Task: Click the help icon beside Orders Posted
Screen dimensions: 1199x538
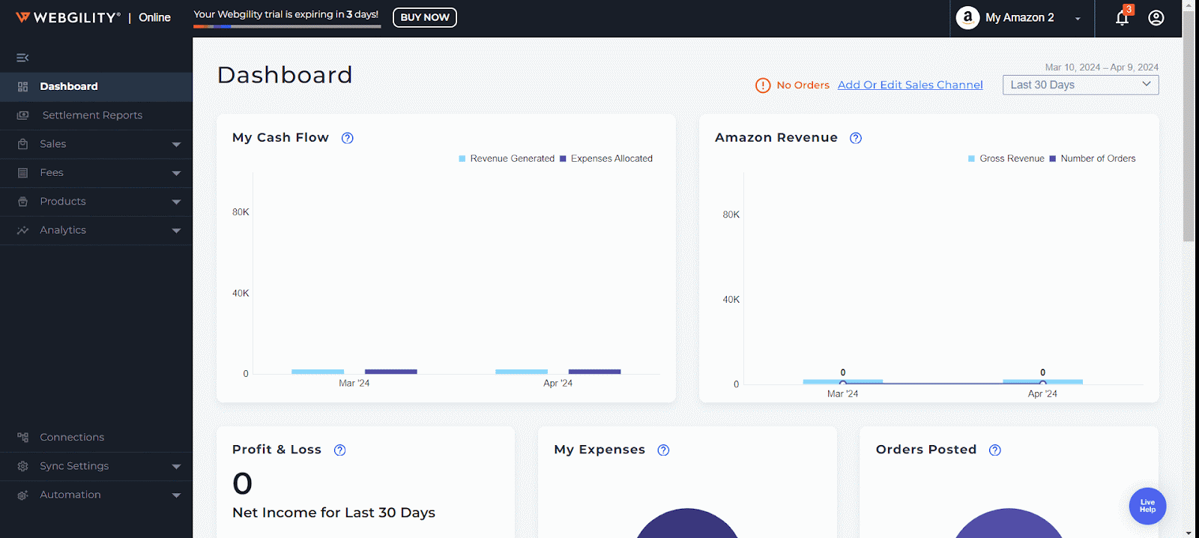Action: (994, 450)
